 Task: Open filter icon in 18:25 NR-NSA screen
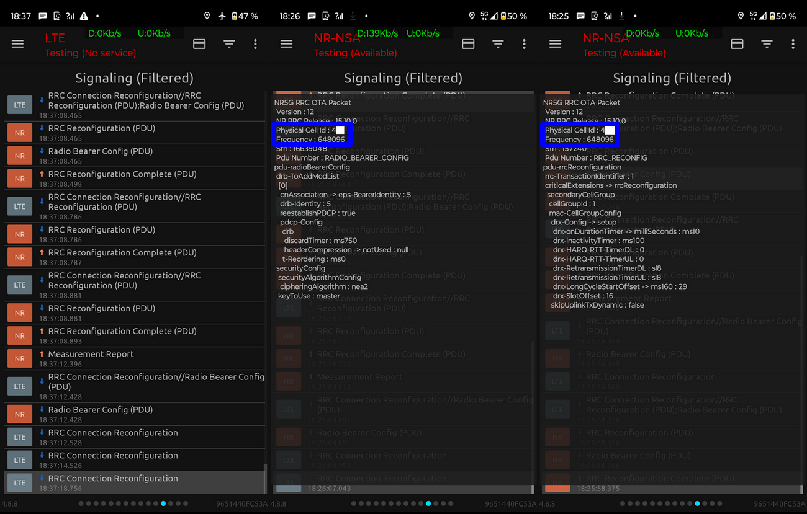tap(767, 44)
